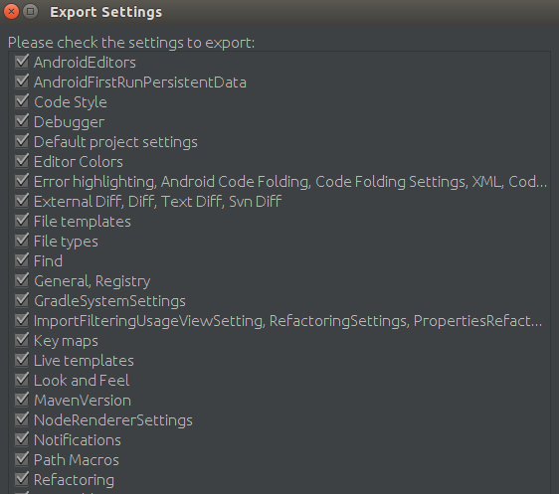The width and height of the screenshot is (559, 494).
Task: Uncheck Look and Feel checkbox
Action: (x=22, y=380)
